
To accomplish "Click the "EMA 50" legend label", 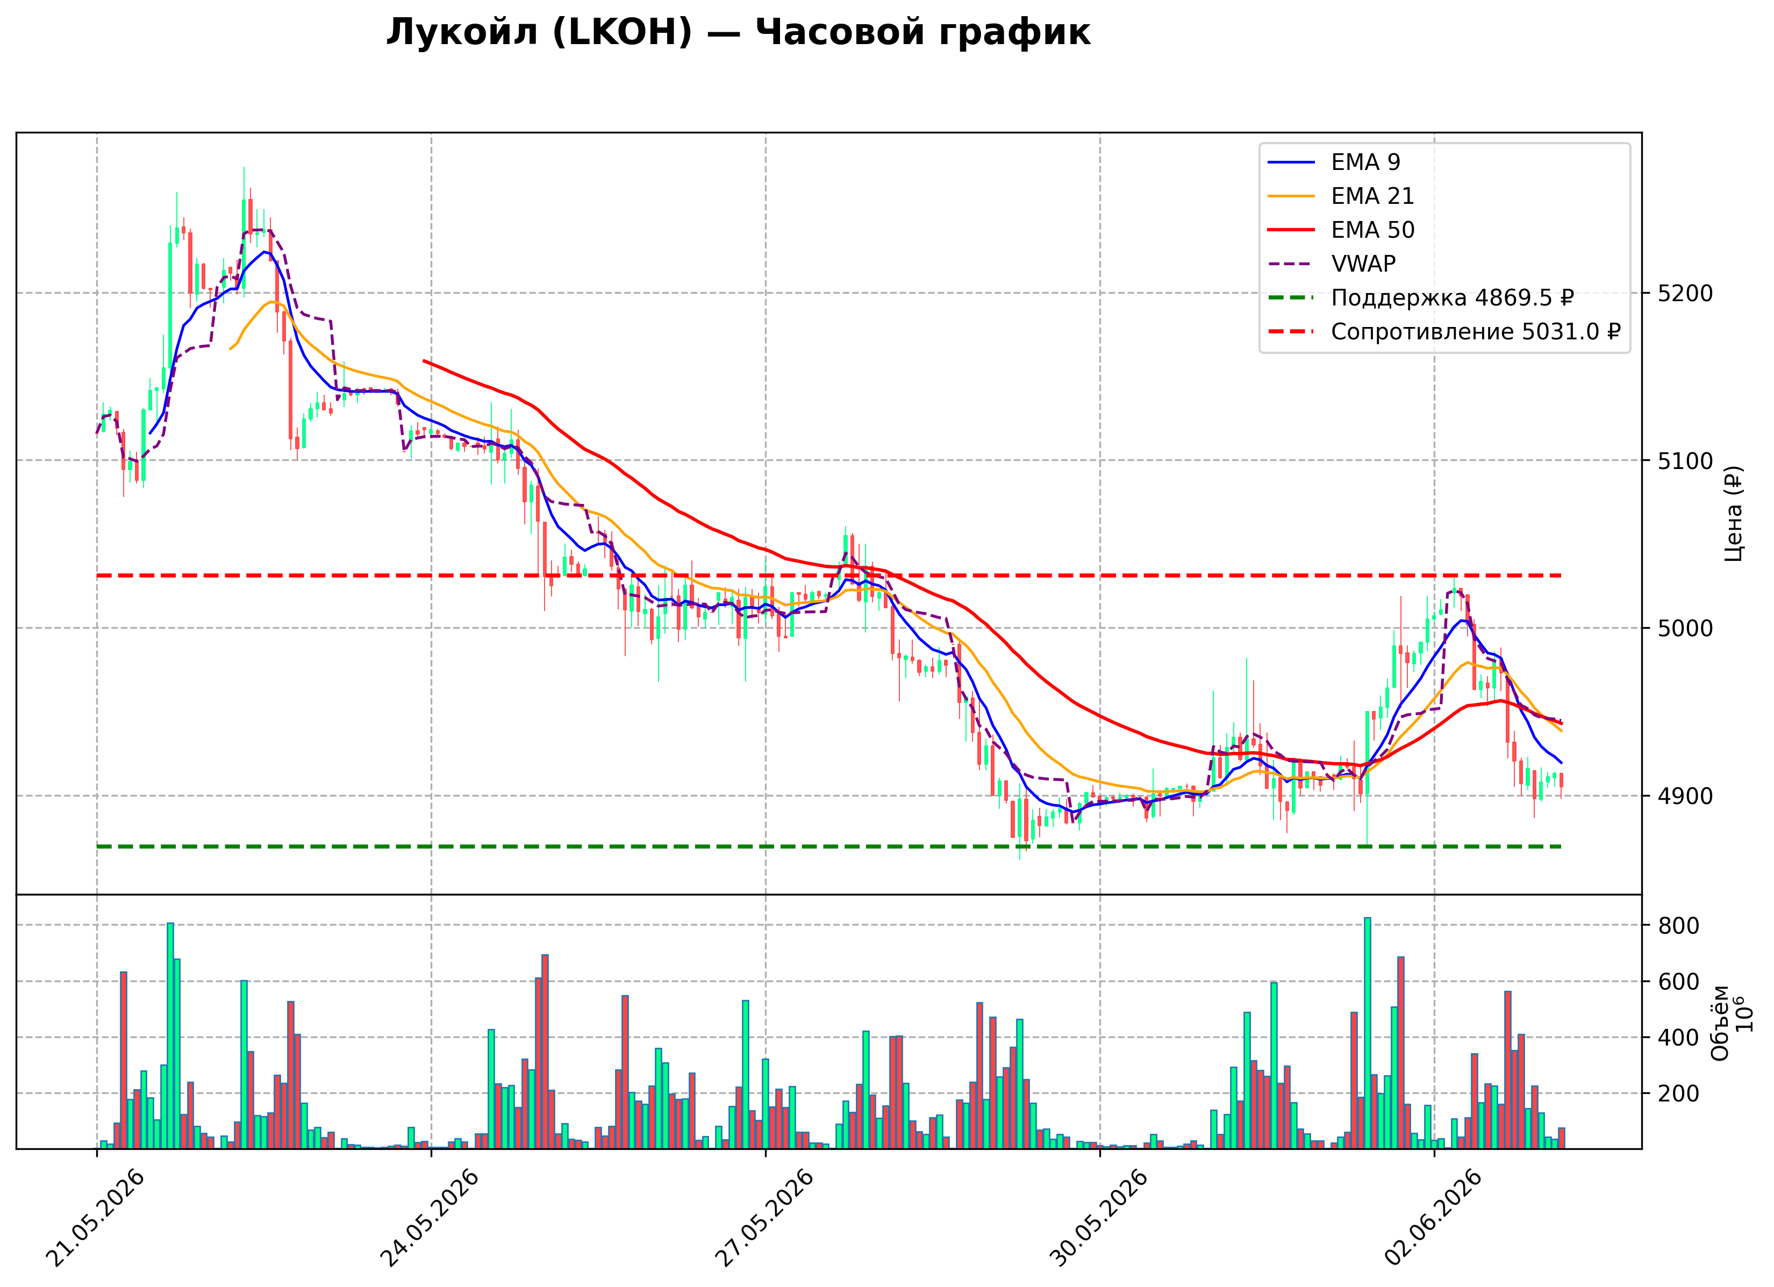I will [1372, 230].
